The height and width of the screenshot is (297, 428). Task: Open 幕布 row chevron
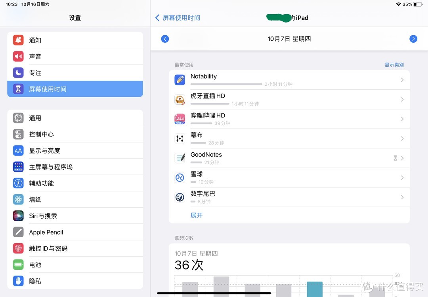[x=402, y=139]
